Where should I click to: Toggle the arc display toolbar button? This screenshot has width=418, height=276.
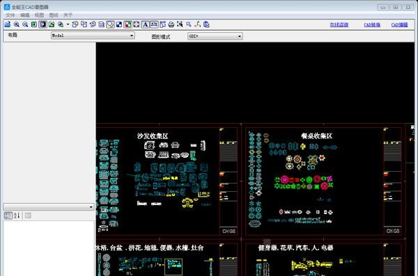click(x=110, y=24)
